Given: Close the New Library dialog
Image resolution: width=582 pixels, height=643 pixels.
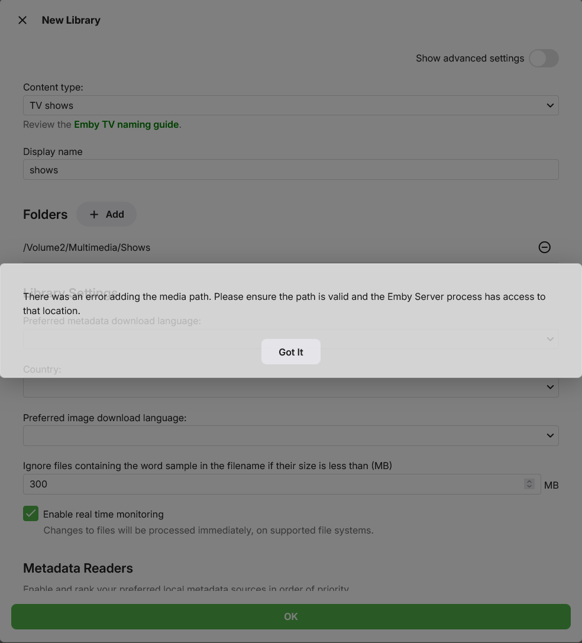Looking at the screenshot, I should coord(22,20).
